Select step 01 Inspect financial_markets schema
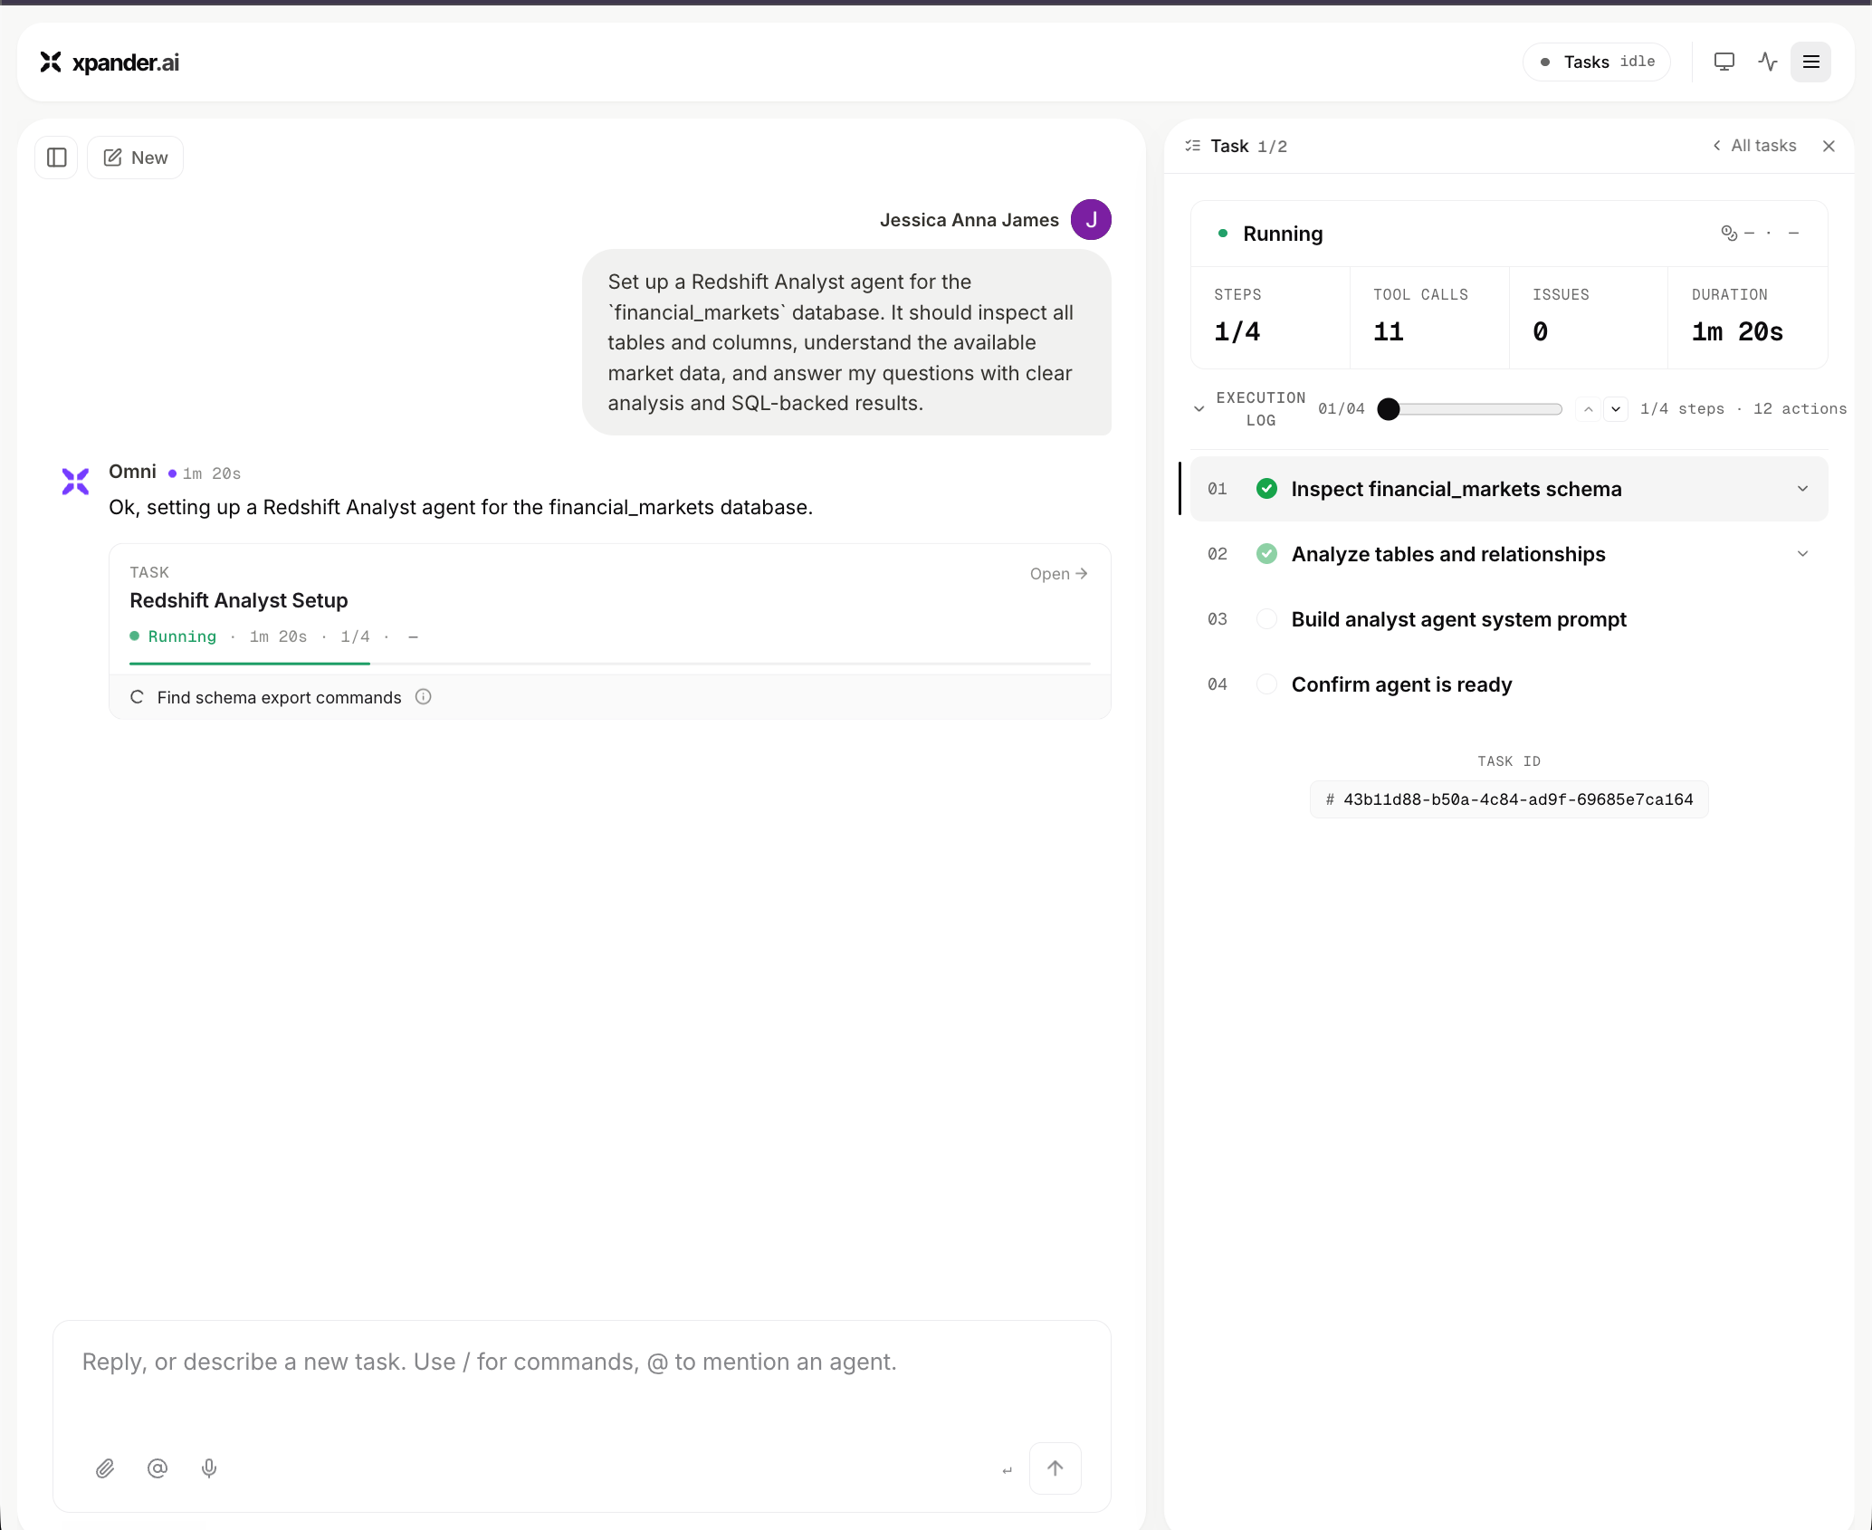This screenshot has width=1872, height=1530. pyautogui.click(x=1509, y=489)
